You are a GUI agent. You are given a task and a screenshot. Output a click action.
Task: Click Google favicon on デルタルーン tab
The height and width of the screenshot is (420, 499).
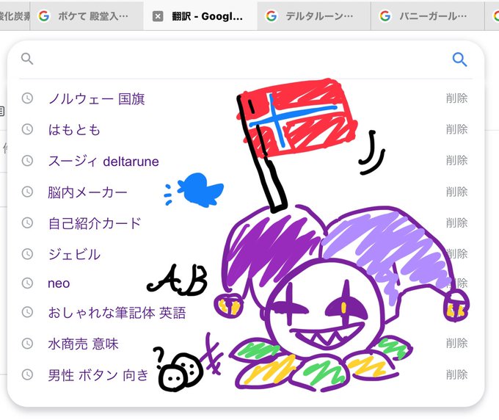point(272,16)
